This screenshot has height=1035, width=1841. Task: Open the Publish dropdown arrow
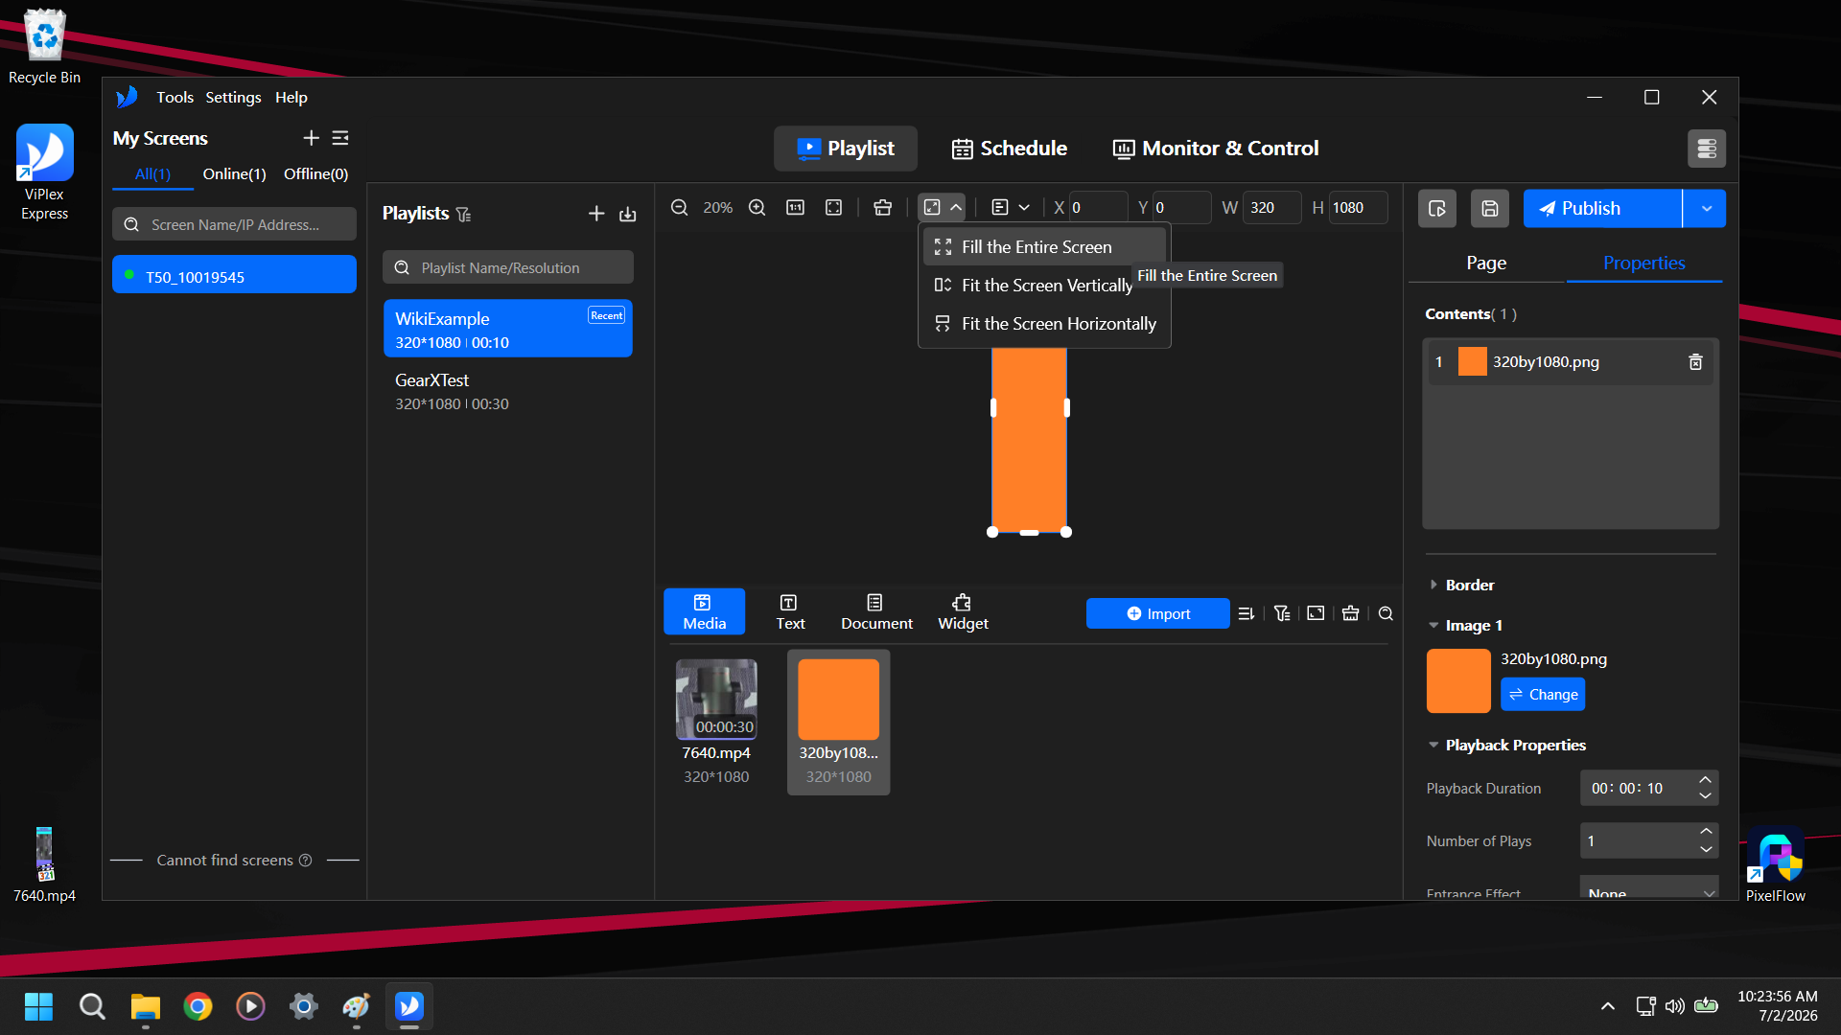point(1706,208)
